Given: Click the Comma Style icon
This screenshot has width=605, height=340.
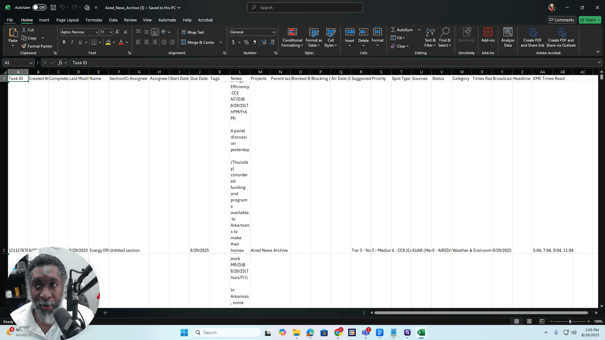Looking at the screenshot, I should click(x=255, y=42).
